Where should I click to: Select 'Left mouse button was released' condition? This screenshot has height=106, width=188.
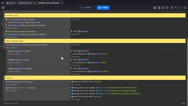coord(20,19)
